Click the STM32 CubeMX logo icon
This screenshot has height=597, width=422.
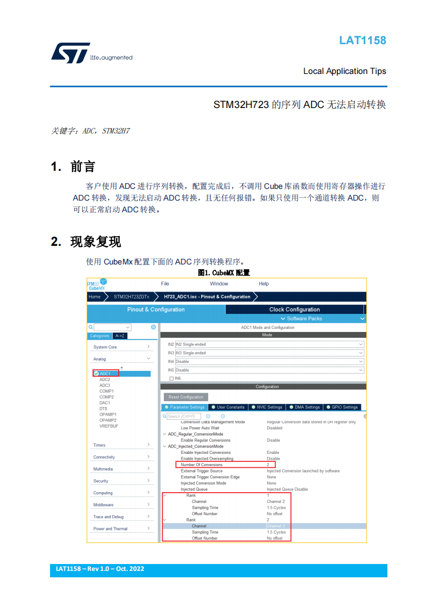(x=97, y=284)
